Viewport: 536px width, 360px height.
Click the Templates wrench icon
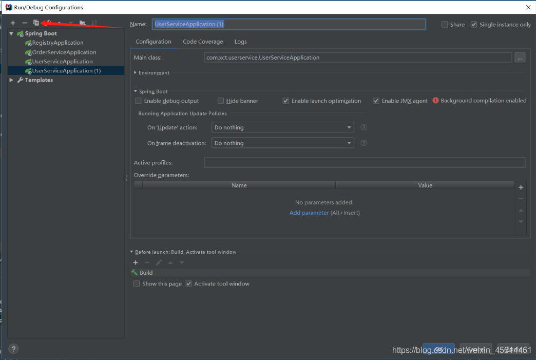pos(20,80)
